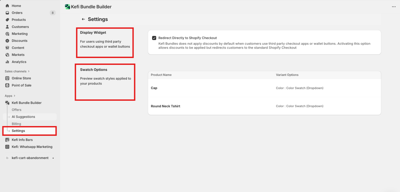Select the Cap product row
Screen dimensions: 400x192
pos(264,88)
